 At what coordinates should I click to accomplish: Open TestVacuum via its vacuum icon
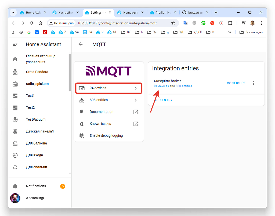coord(15,119)
